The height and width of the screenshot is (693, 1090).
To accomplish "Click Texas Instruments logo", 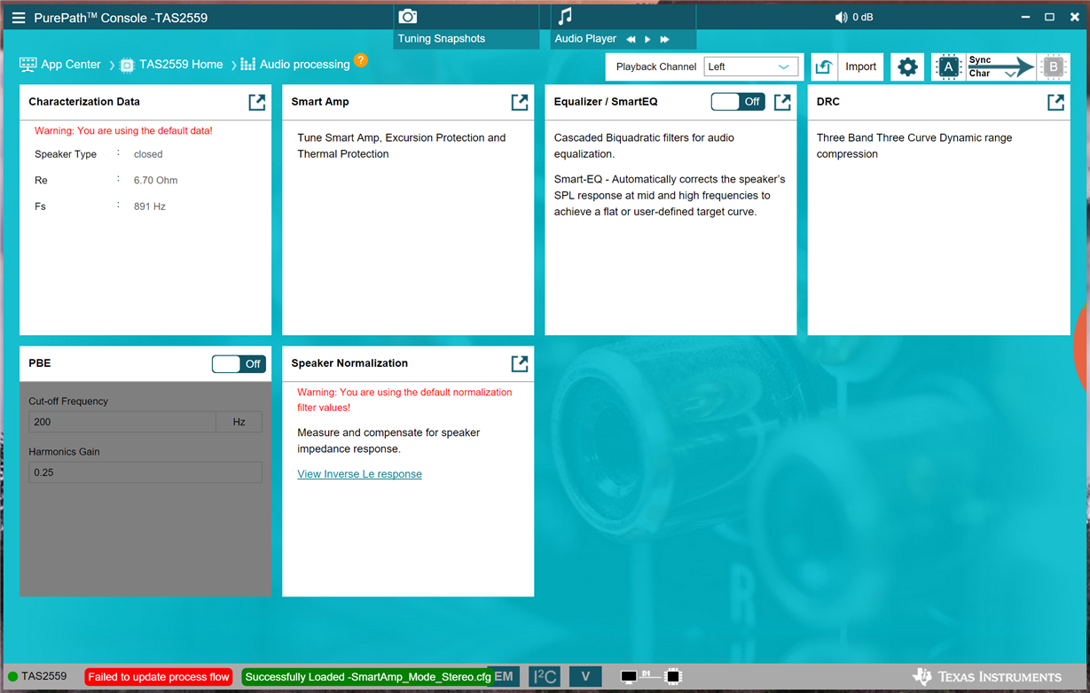I will pos(986,677).
